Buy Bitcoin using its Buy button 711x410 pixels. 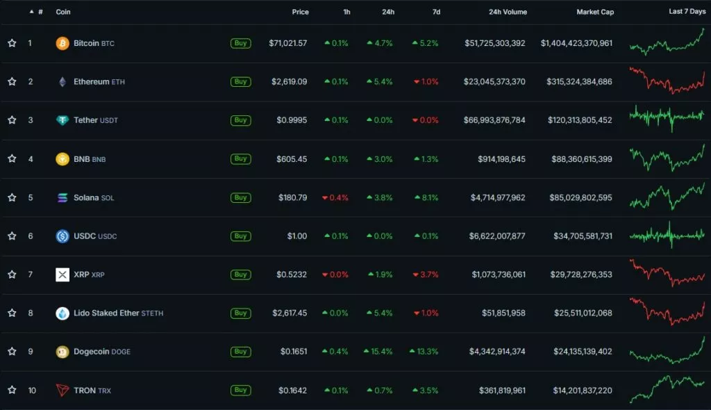(240, 43)
